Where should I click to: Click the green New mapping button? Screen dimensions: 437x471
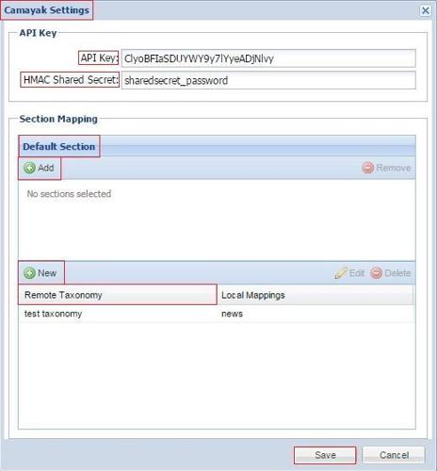[40, 273]
